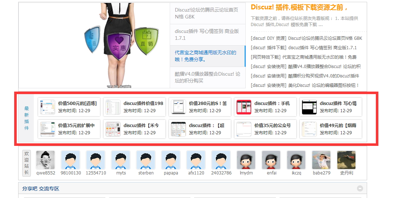This screenshot has height=198, width=418.
Task: Click thumbnail beside discuz插件价值198
Action: pos(113,107)
